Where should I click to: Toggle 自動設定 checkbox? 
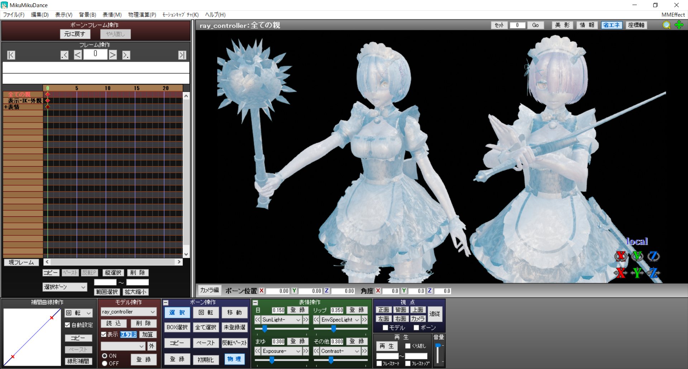point(67,325)
